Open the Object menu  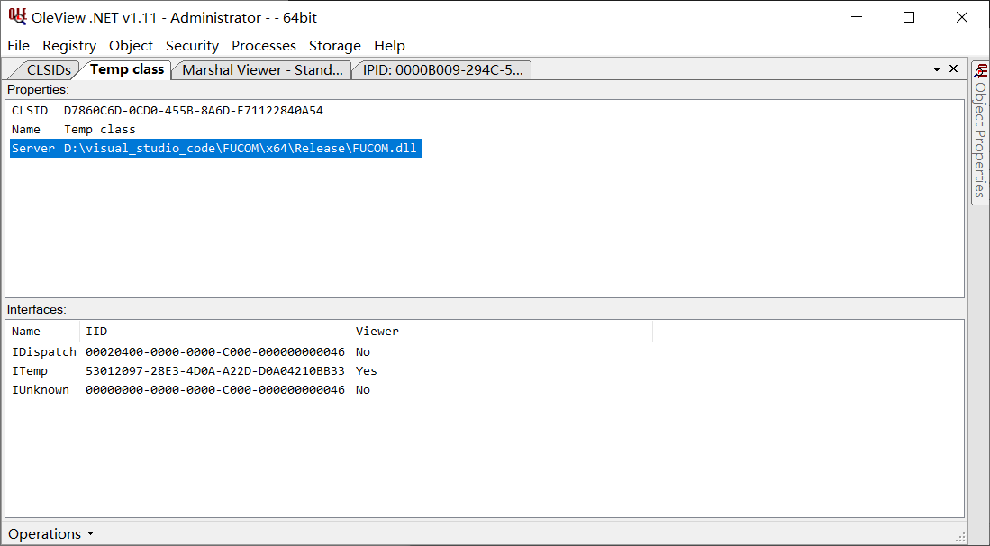[x=131, y=45]
